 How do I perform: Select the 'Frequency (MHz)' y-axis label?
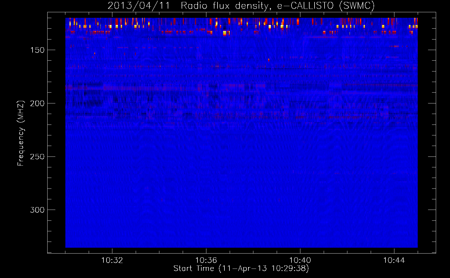[21, 133]
